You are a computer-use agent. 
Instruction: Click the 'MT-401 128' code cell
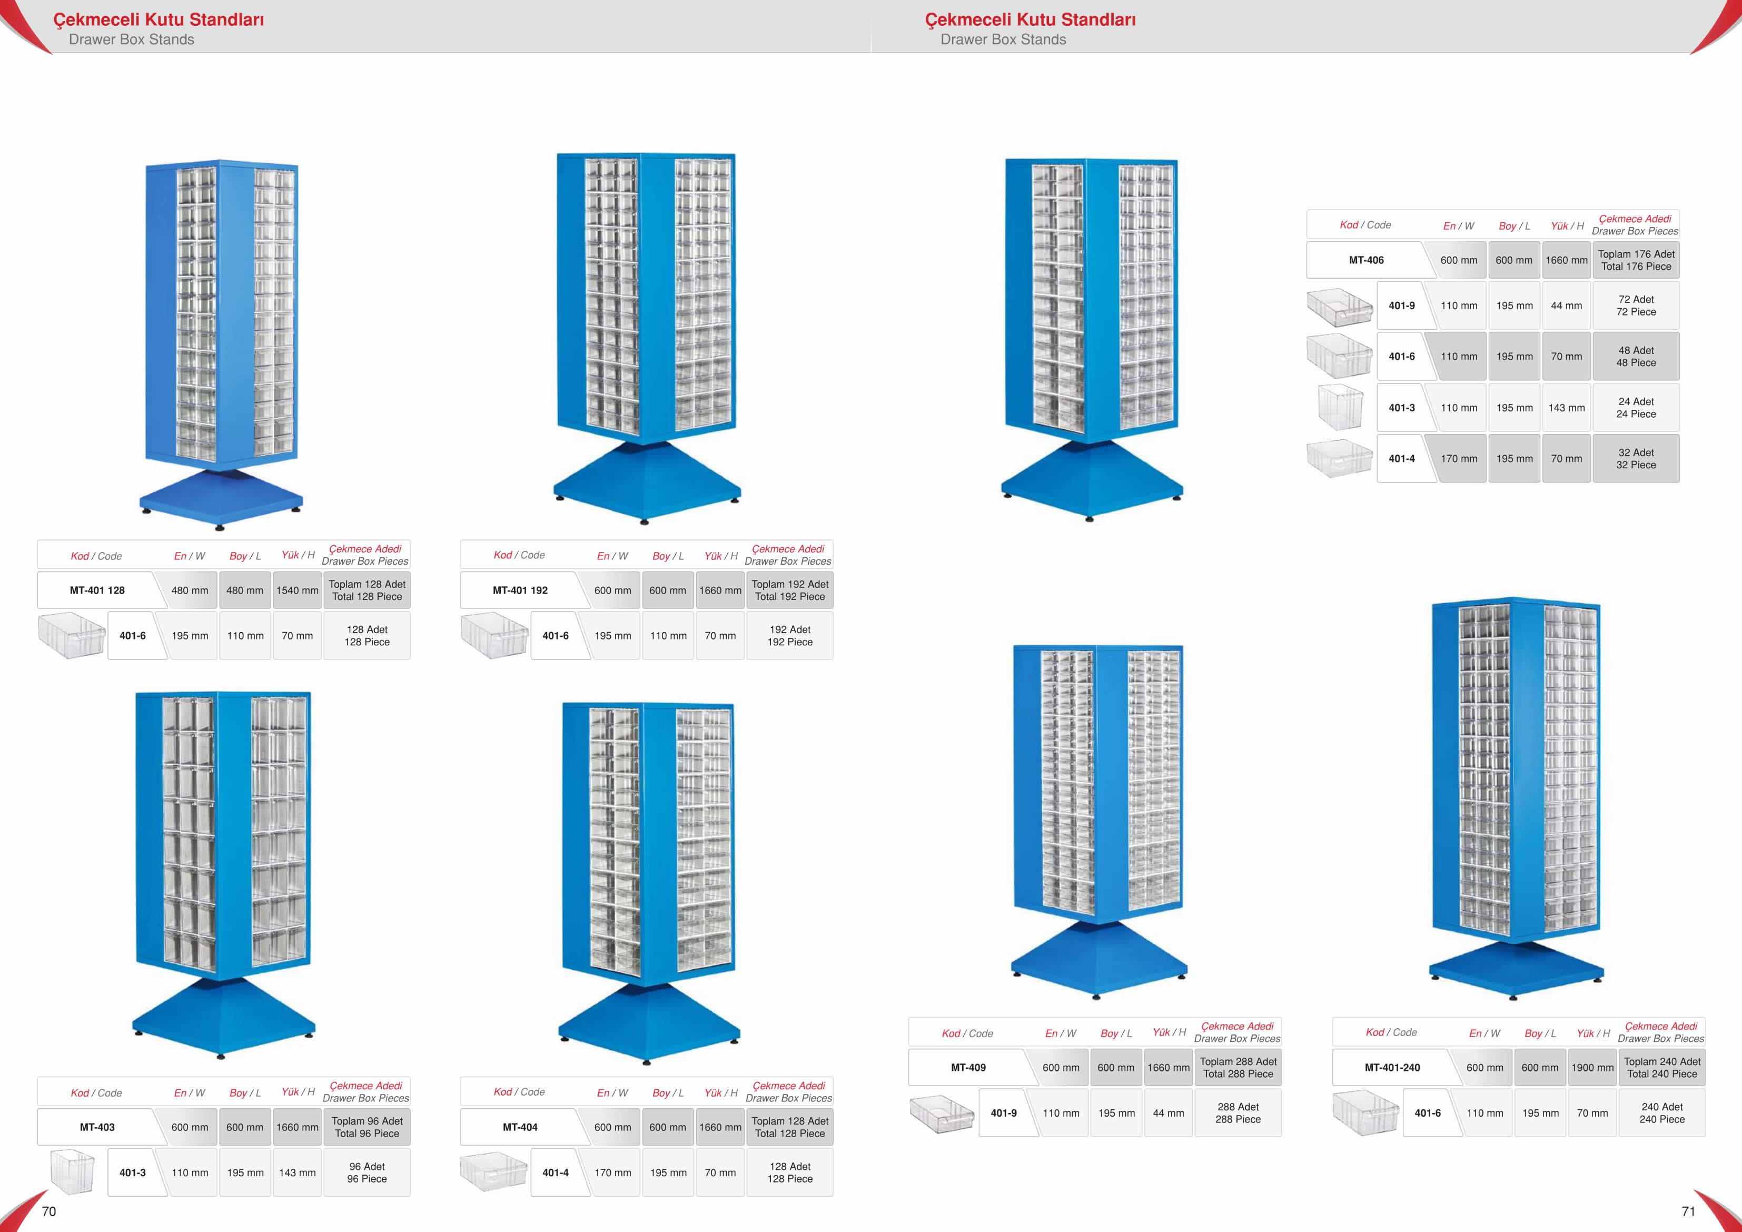pyautogui.click(x=97, y=590)
